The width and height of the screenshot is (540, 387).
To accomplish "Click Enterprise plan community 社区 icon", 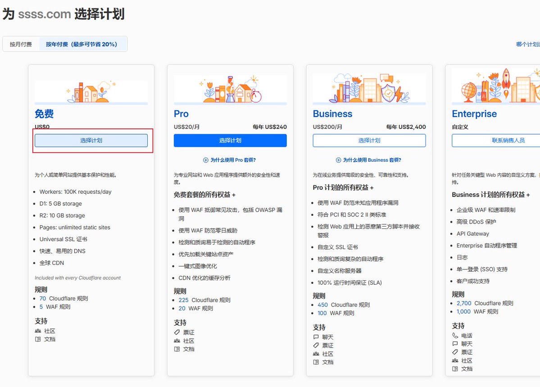I will [455, 360].
